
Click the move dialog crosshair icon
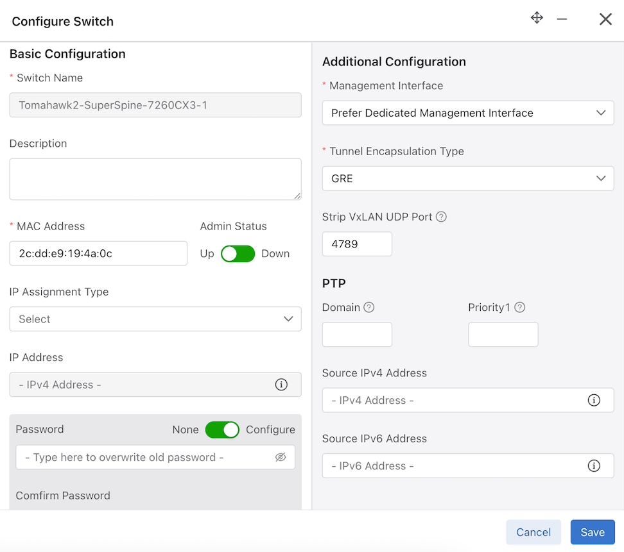pos(537,18)
